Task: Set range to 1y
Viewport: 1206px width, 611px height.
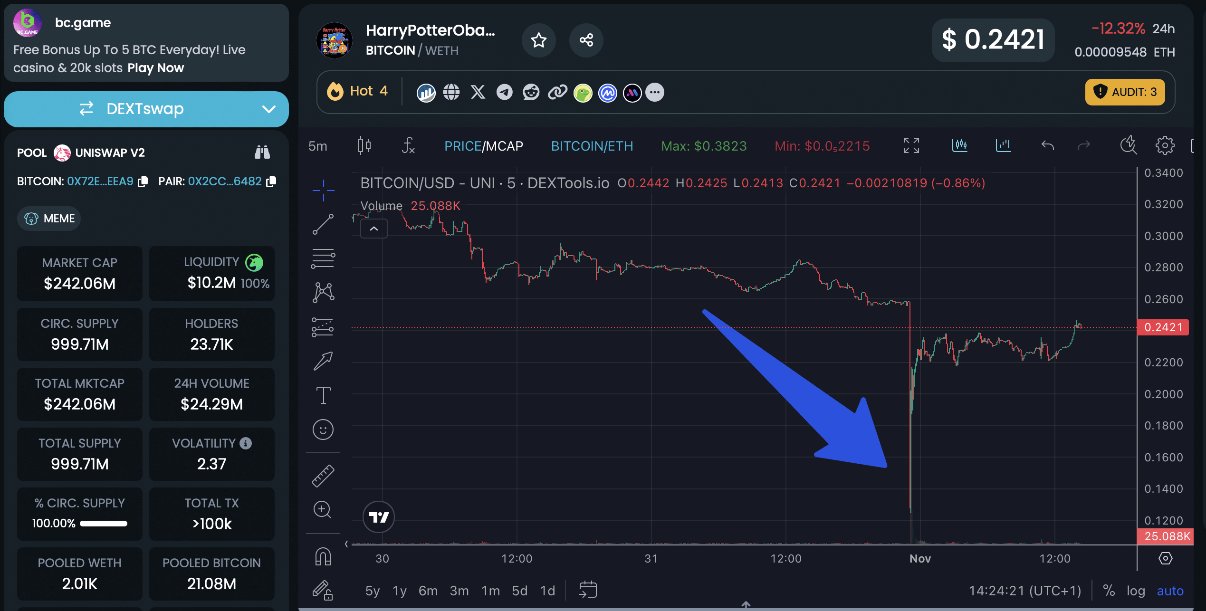Action: 400,591
